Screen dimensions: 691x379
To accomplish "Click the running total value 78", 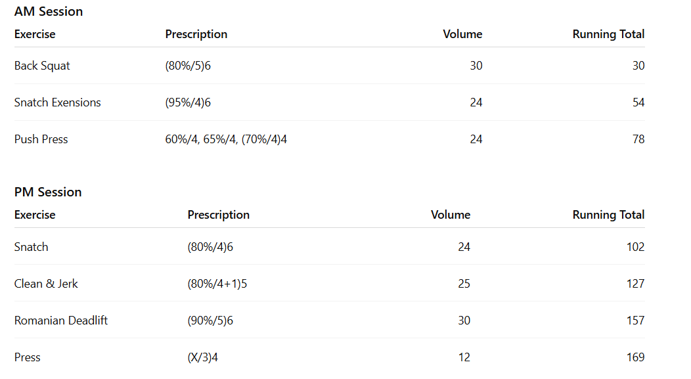I will coord(638,139).
